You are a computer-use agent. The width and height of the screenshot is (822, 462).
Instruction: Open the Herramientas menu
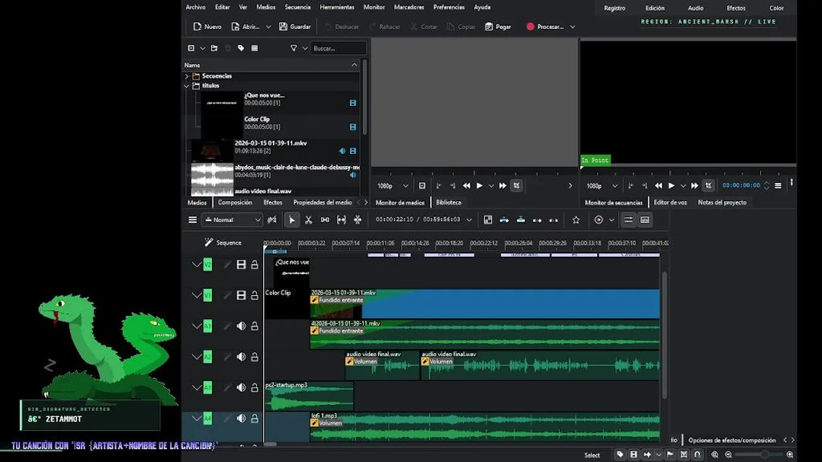coord(337,7)
